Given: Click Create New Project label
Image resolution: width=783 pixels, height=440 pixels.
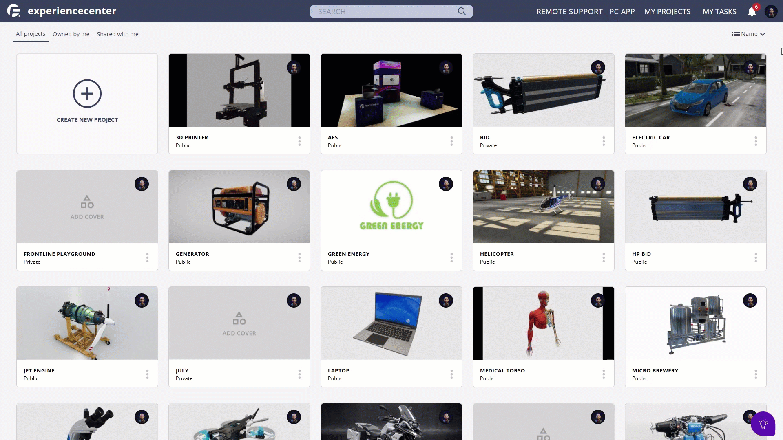Looking at the screenshot, I should point(87,120).
